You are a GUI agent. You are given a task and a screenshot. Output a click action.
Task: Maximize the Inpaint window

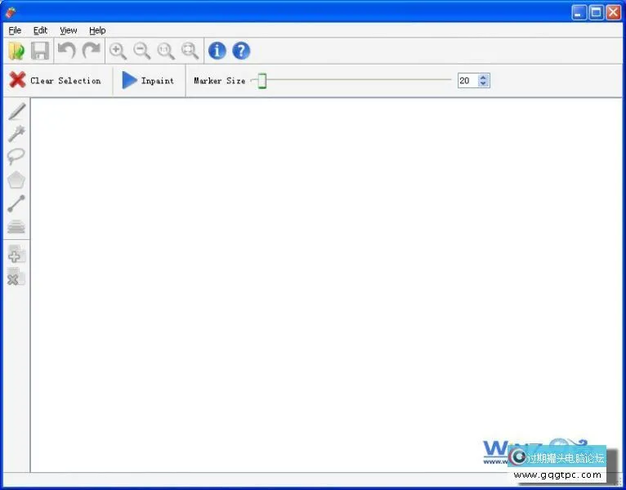point(596,13)
